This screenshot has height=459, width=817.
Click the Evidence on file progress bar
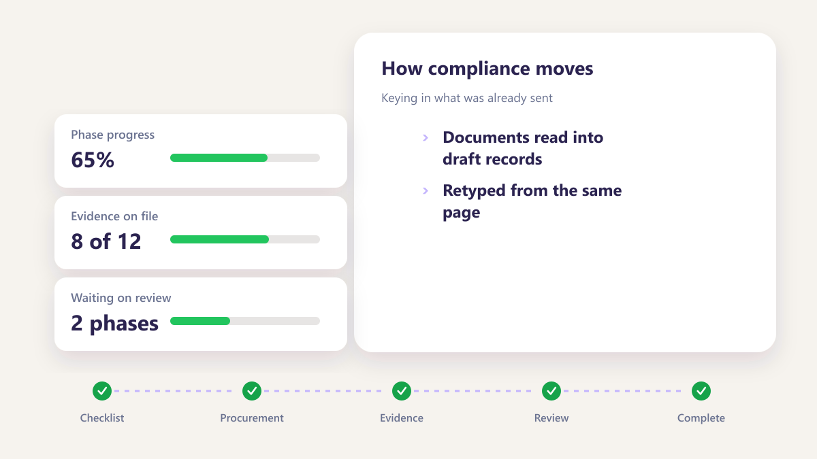(x=245, y=239)
